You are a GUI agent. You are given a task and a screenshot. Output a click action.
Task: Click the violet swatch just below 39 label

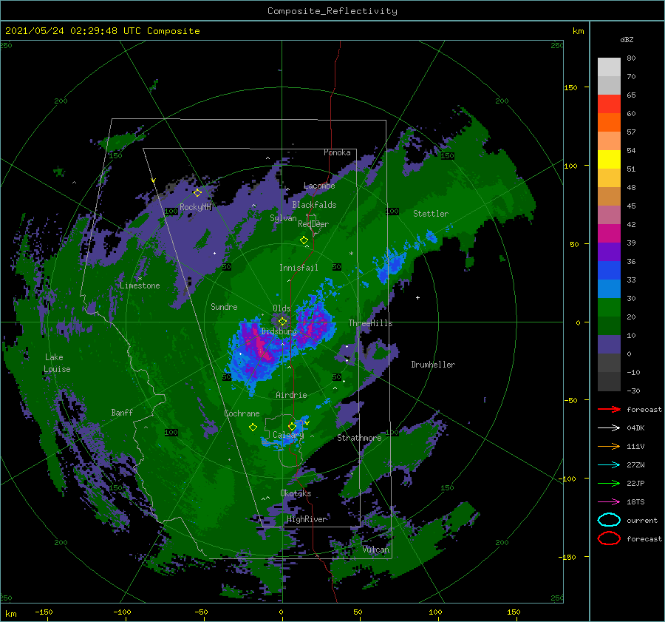pyautogui.click(x=609, y=251)
